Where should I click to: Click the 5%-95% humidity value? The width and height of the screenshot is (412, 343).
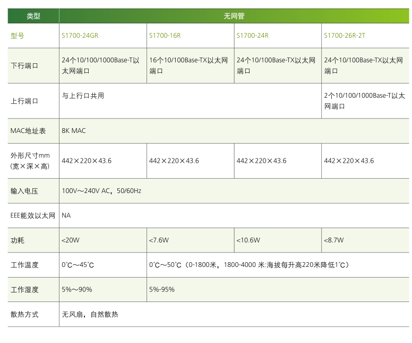click(161, 290)
